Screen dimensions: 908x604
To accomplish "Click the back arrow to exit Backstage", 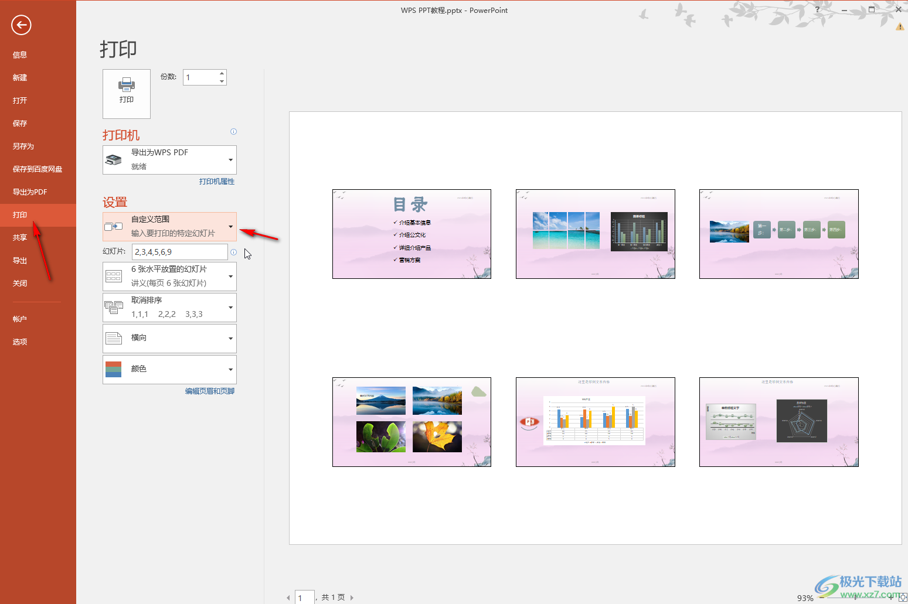I will click(21, 25).
